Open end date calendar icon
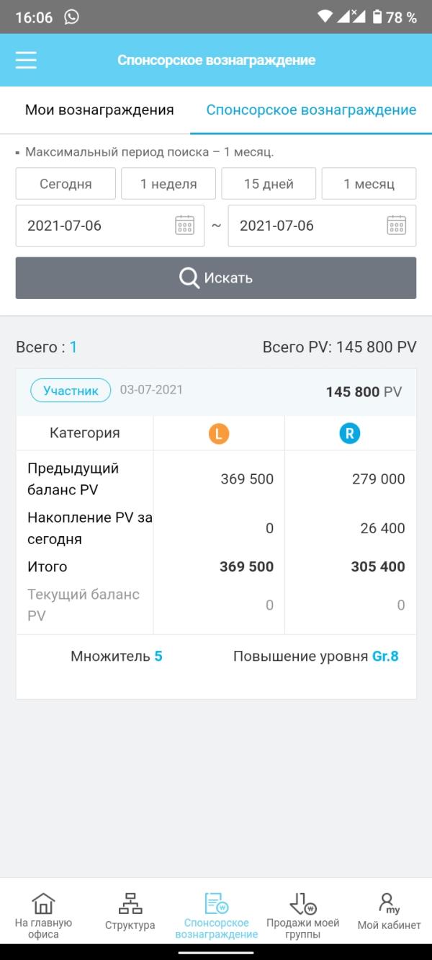Screen dimensions: 432x960 [x=397, y=225]
